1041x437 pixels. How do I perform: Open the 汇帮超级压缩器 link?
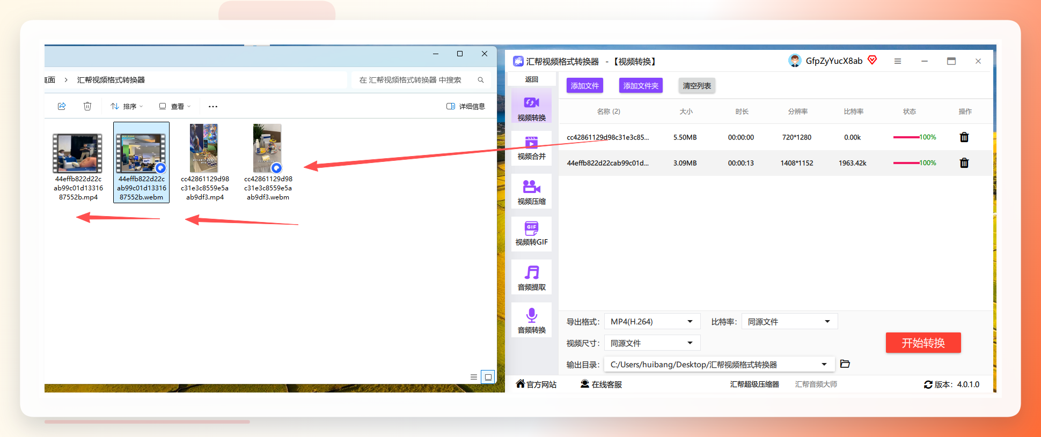tap(754, 384)
